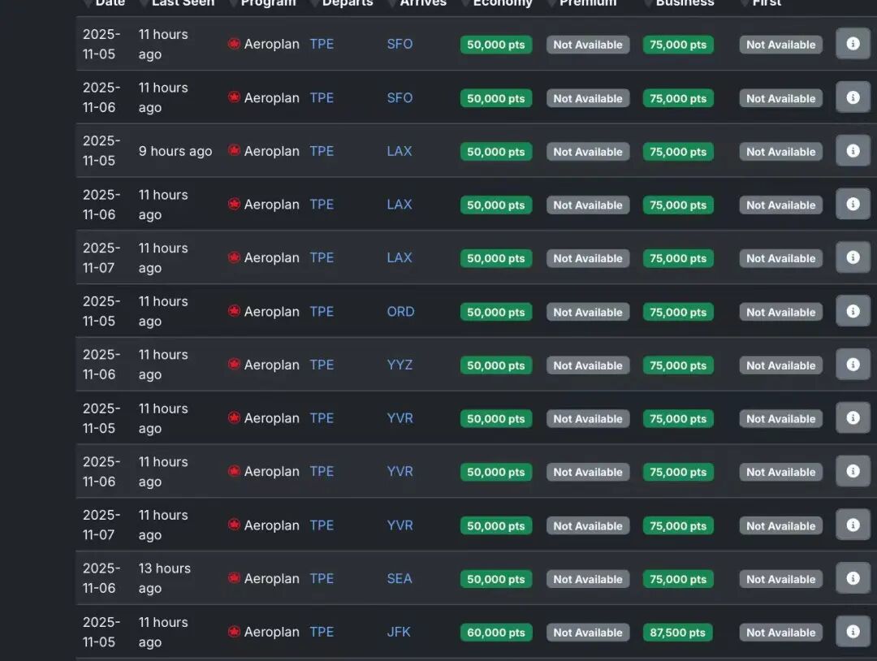The image size is (877, 661).
Task: Show details for YVR flight on 2025-11-06
Action: (x=853, y=471)
